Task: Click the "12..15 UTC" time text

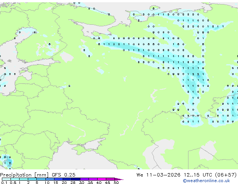Action: tap(198, 175)
